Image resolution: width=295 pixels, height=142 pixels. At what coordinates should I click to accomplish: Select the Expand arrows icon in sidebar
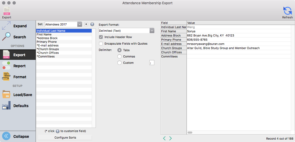pos(6,26)
